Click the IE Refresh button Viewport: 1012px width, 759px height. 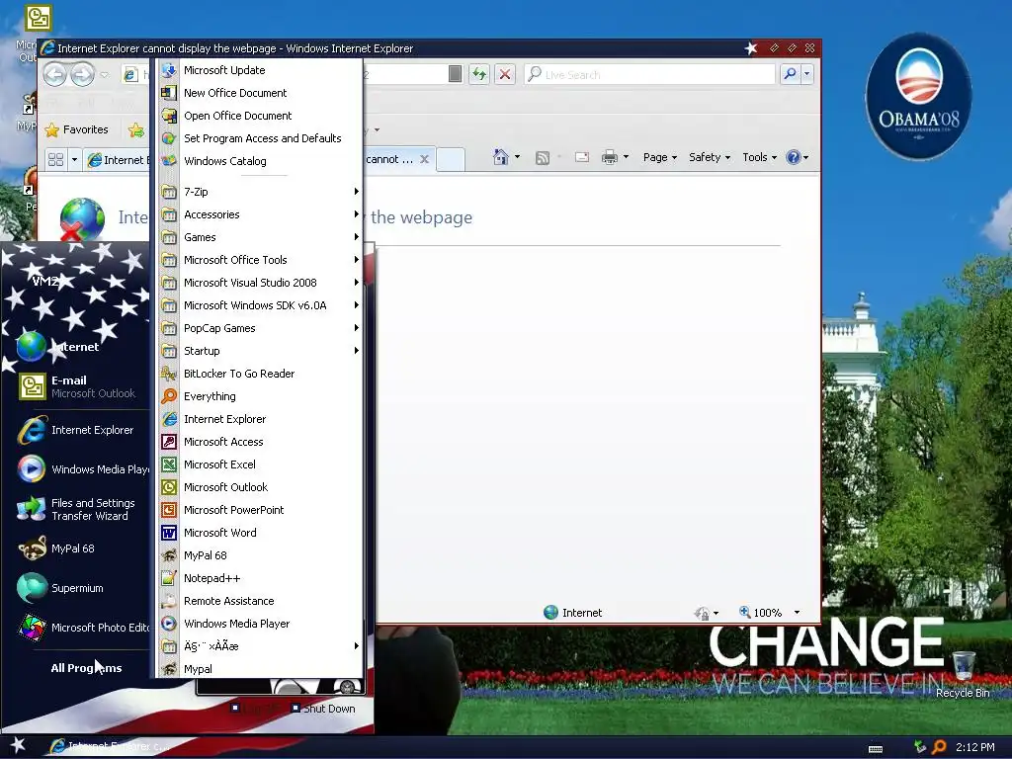tap(479, 74)
